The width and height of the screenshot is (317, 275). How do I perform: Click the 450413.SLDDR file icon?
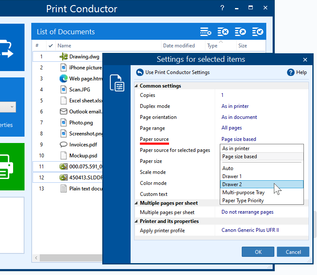point(63,177)
